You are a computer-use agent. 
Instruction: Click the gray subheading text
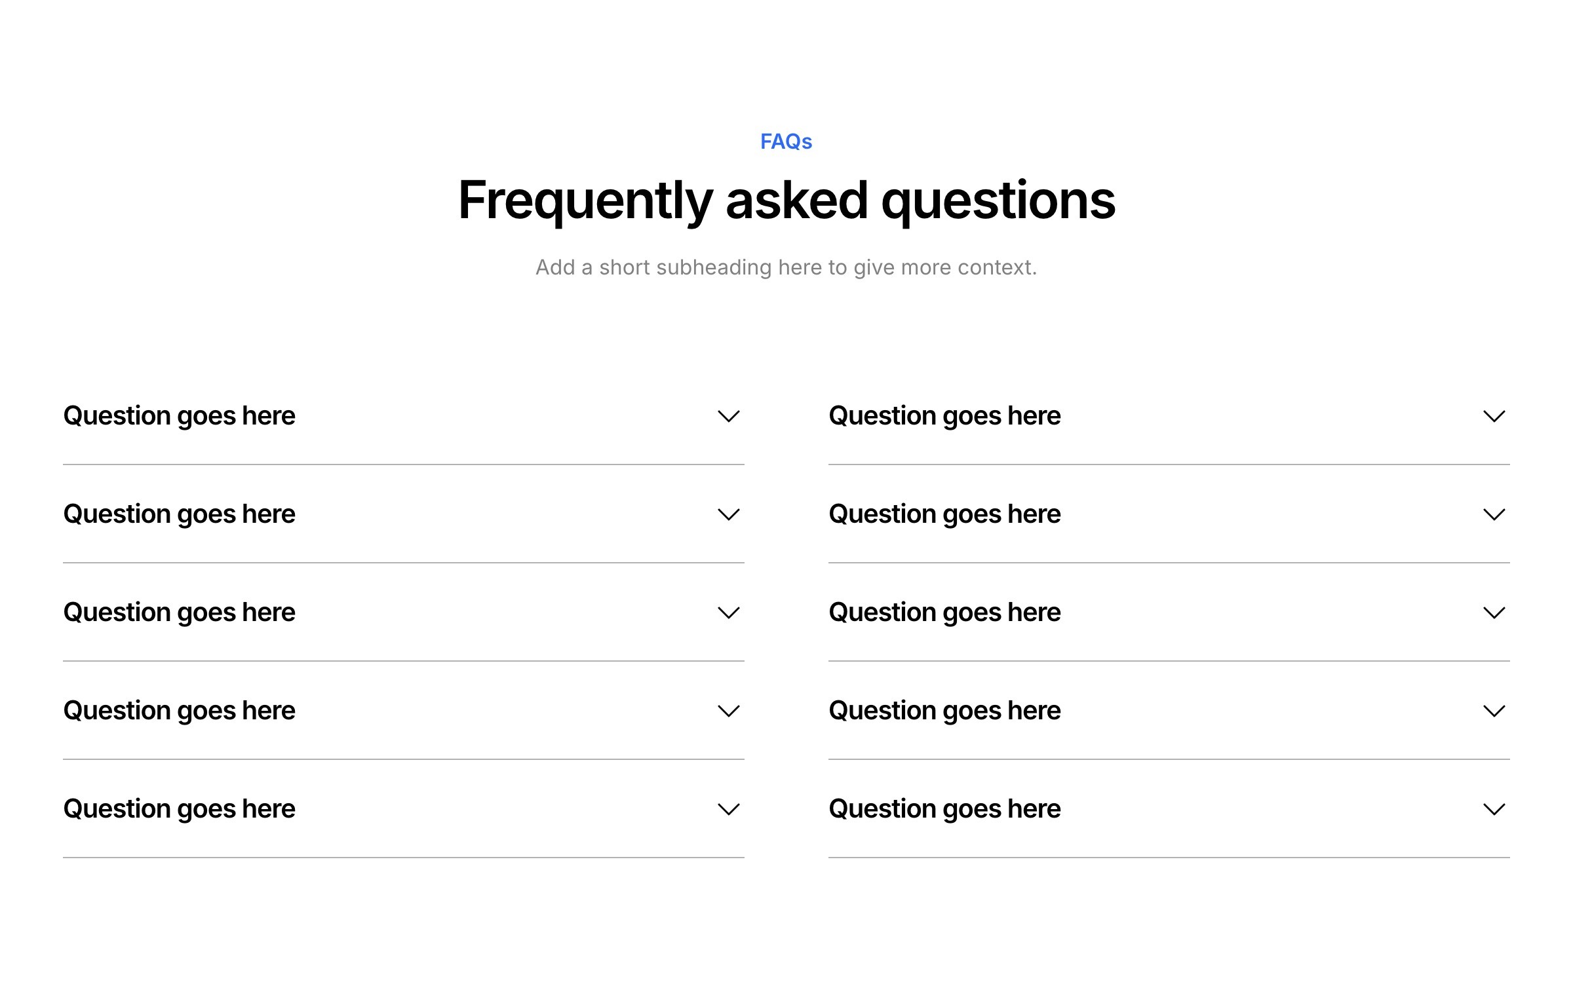point(786,267)
